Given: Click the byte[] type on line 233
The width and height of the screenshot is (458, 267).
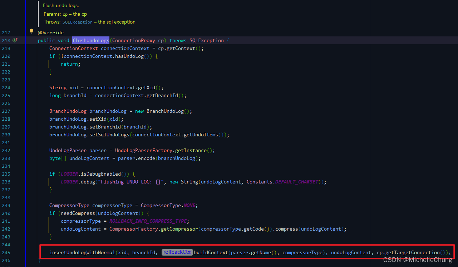Looking at the screenshot, I should (58, 158).
